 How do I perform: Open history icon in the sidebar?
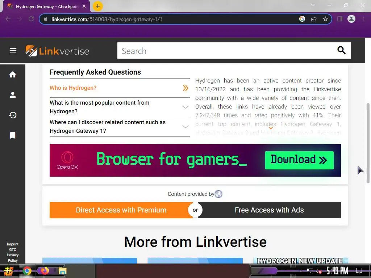(13, 115)
